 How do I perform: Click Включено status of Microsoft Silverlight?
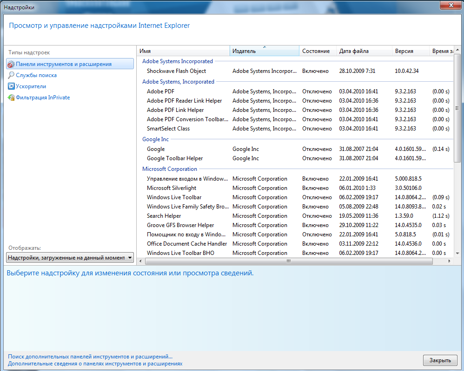tap(315, 188)
